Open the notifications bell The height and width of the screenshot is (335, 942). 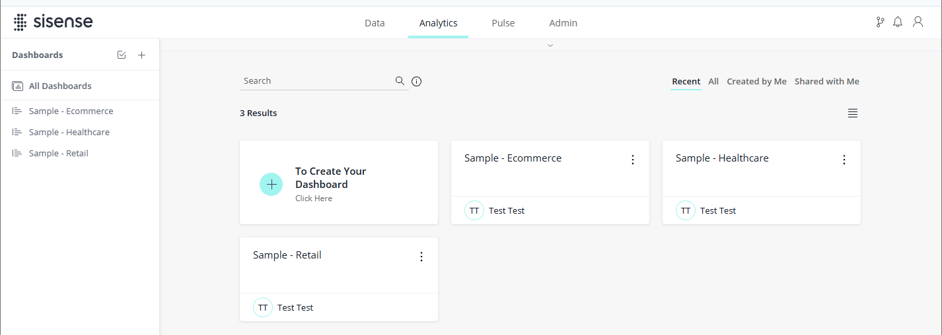(898, 22)
